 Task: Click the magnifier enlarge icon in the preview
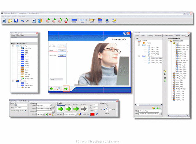[58, 89]
